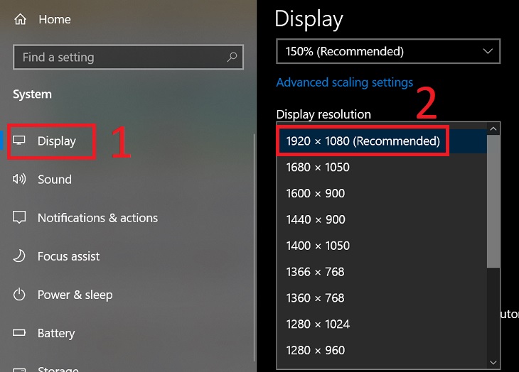Viewport: 519px width, 372px height.
Task: Select 1920 × 1080 (Recommended) resolution
Action: 363,141
